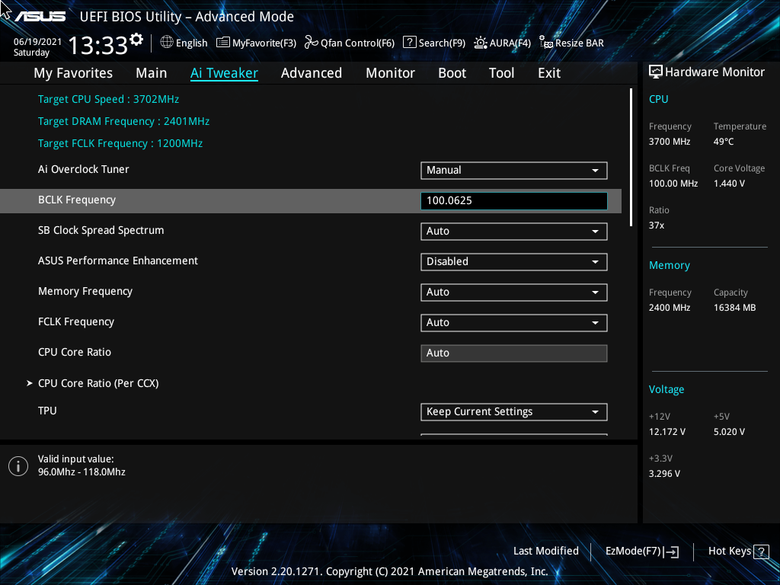Open Hot Keys help icon
The height and width of the screenshot is (585, 780).
pos(762,551)
